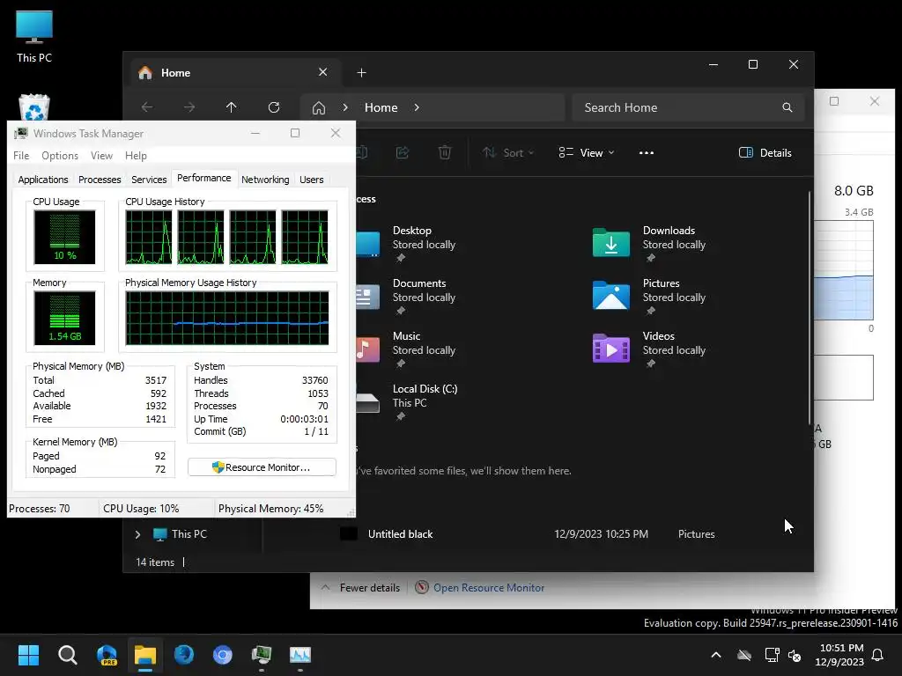Click the muted volume tray icon
The image size is (902, 676).
[x=795, y=655]
